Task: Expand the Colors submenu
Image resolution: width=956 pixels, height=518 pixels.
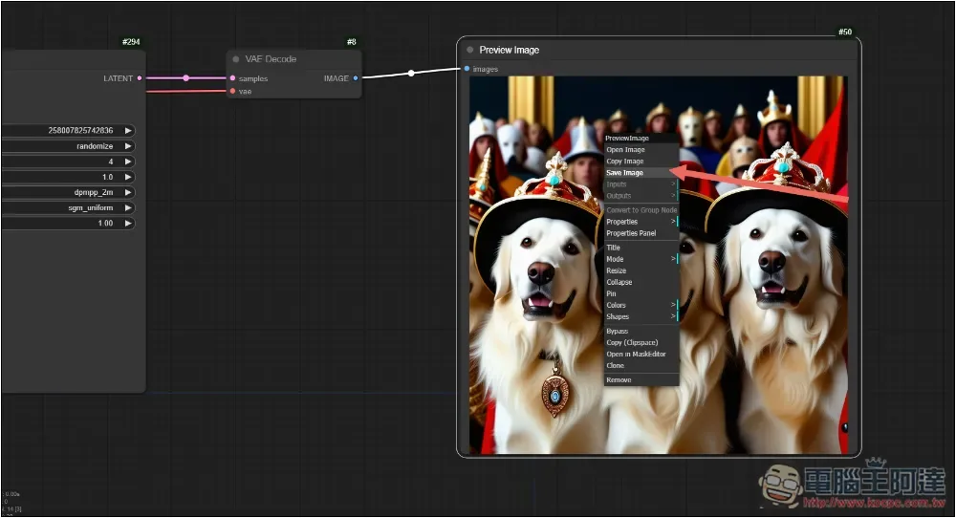Action: tap(641, 305)
